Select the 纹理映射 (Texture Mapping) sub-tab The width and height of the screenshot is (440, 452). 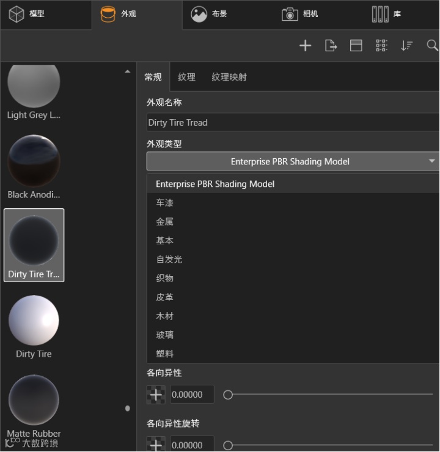(229, 77)
